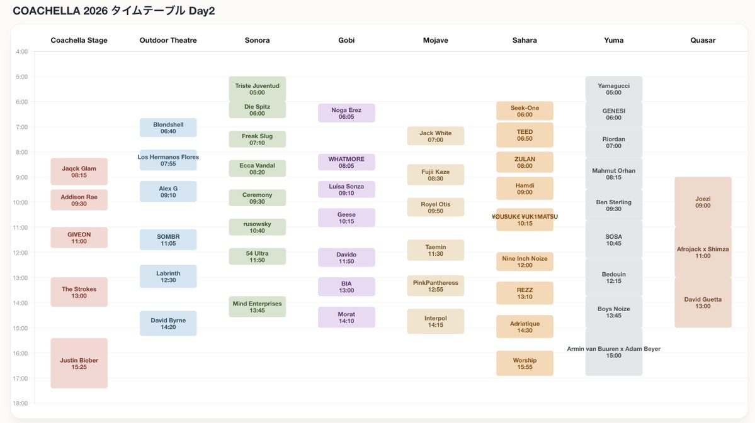Select Interpol 14:15 block
The image size is (755, 423).
coord(435,321)
